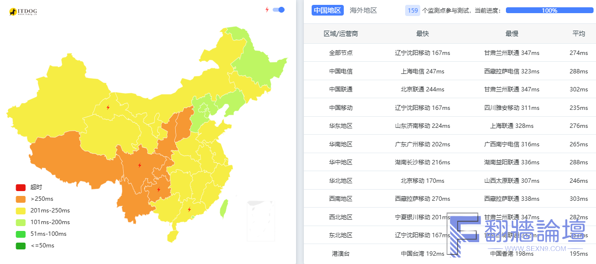Viewport: 596px width, 264px height.
Task: Switch to the 中国地区 tab
Action: coord(327,10)
